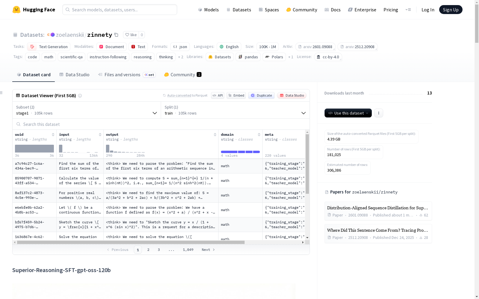This screenshot has height=299, width=479.
Task: Sort by the input column arrows
Action: pyautogui.click(x=100, y=135)
